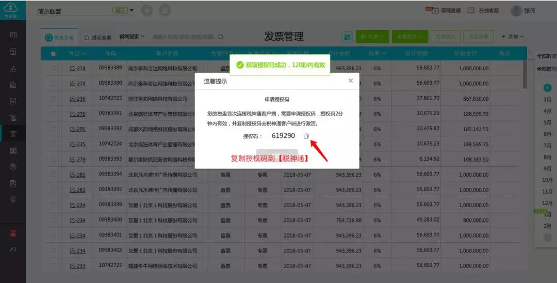Click the chart report sidebar icon
This screenshot has width=557, height=283.
[x=13, y=68]
